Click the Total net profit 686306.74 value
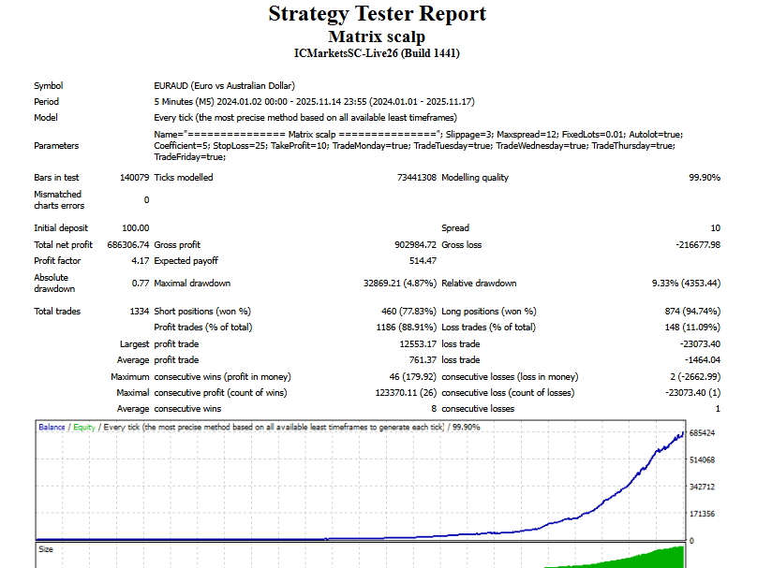Image resolution: width=757 pixels, height=568 pixels. coord(125,244)
